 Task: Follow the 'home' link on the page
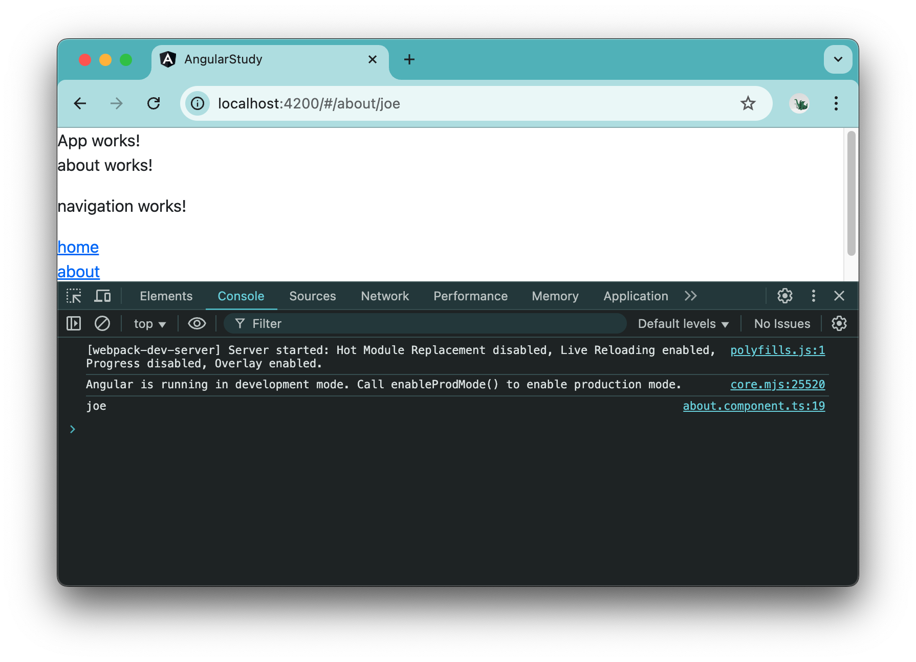pyautogui.click(x=78, y=247)
